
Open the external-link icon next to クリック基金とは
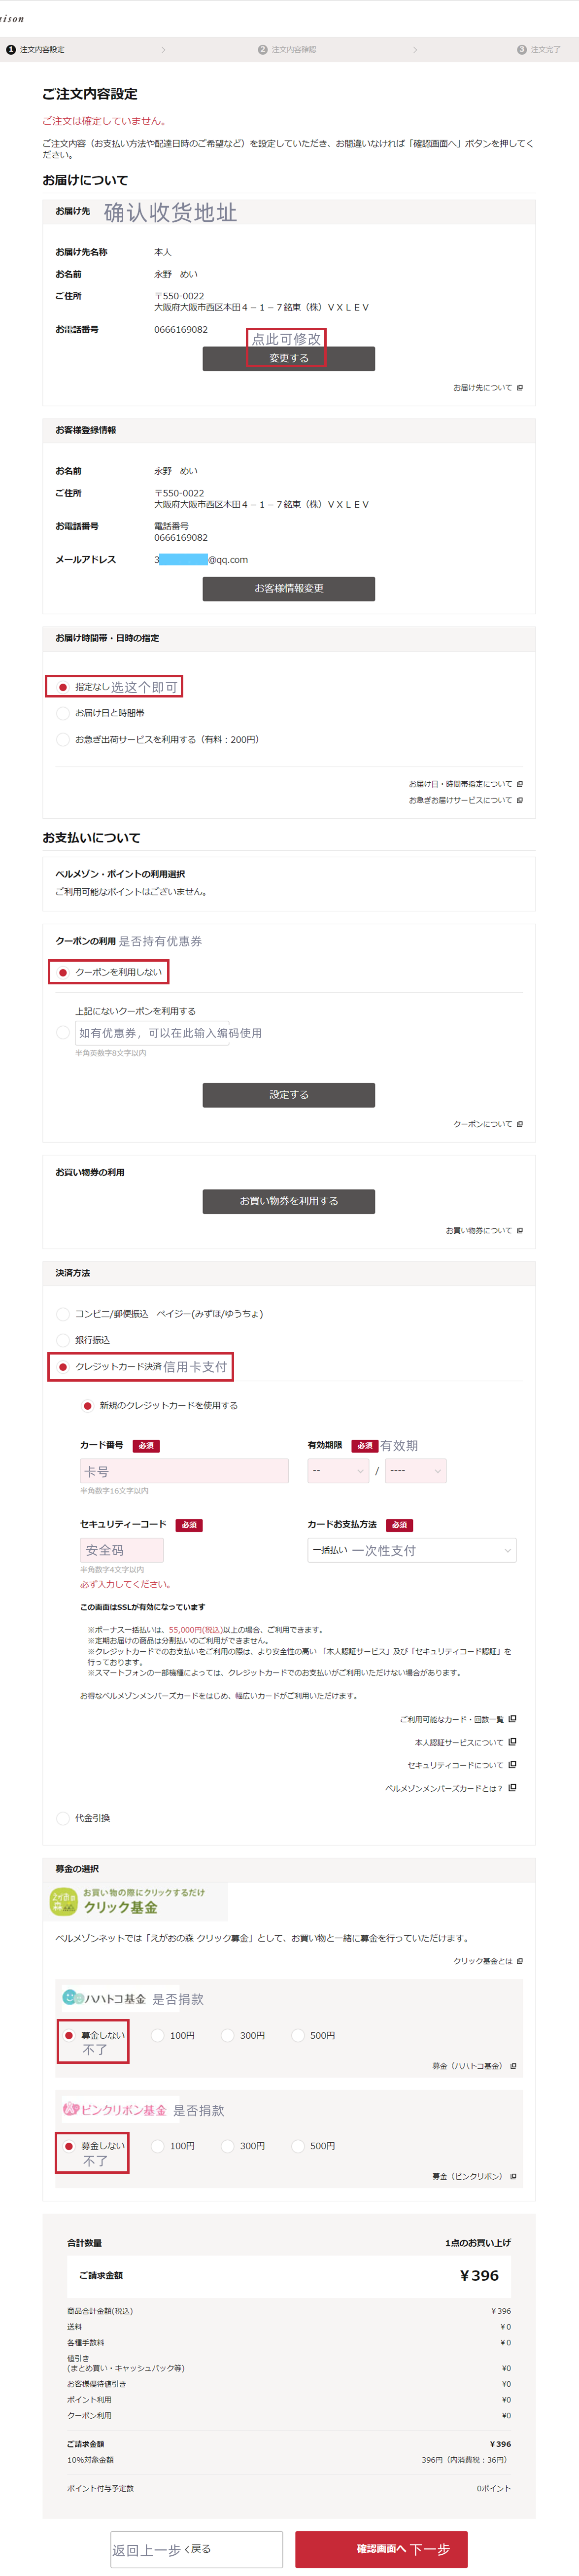pos(519,1961)
